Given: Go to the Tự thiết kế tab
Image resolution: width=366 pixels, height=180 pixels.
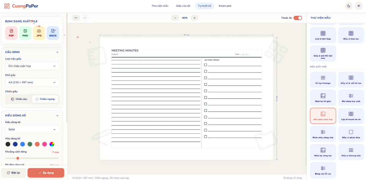Looking at the screenshot, I should point(205,6).
